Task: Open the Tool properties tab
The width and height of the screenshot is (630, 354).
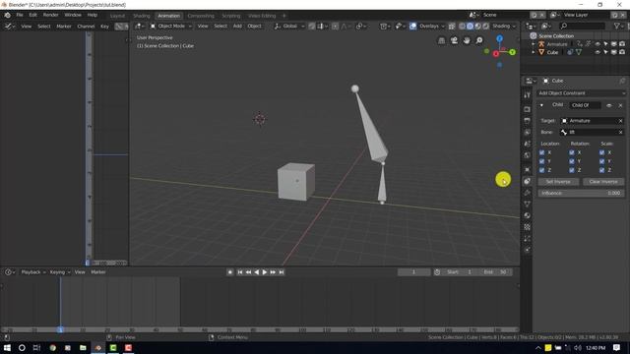Action: coord(528,94)
